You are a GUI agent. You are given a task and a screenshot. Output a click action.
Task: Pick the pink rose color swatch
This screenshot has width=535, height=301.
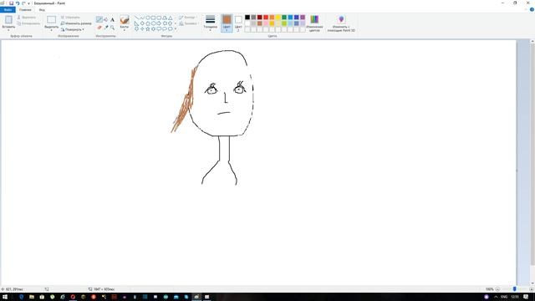pos(266,23)
